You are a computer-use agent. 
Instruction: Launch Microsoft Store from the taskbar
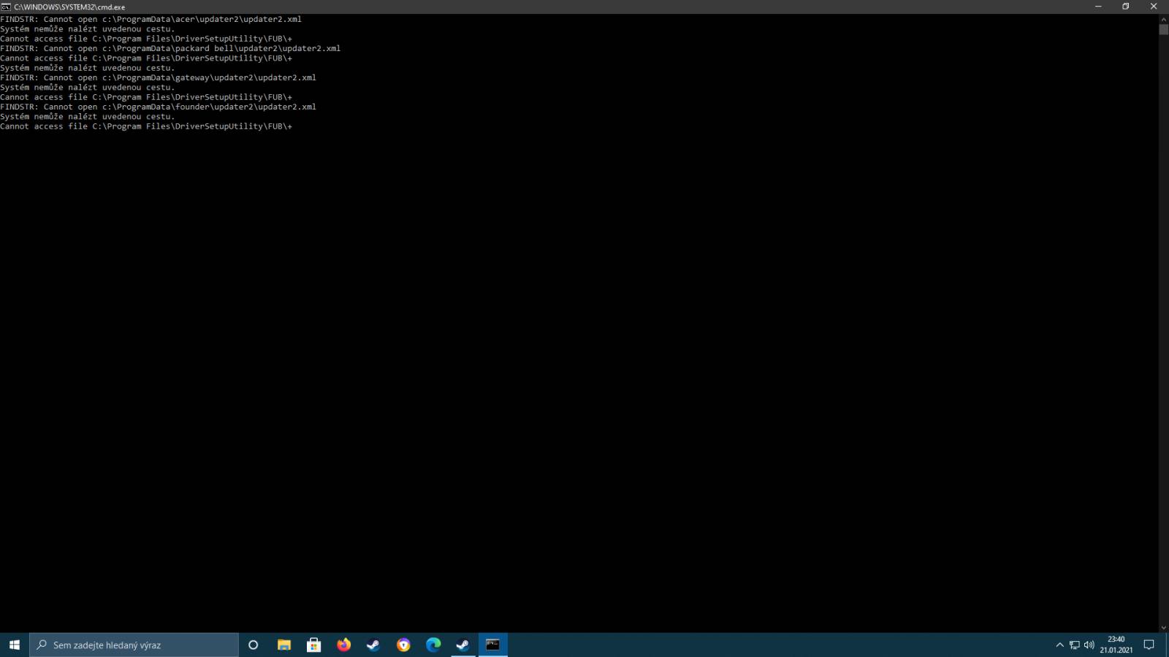click(x=314, y=645)
